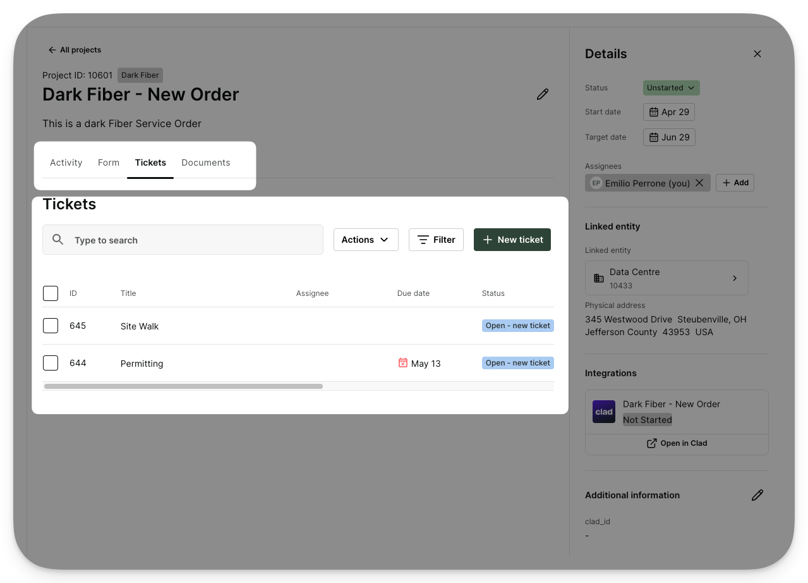
Task: Open the Actions dropdown
Action: (366, 240)
